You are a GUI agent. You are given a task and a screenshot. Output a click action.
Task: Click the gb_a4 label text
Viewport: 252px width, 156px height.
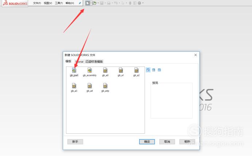click(90, 91)
